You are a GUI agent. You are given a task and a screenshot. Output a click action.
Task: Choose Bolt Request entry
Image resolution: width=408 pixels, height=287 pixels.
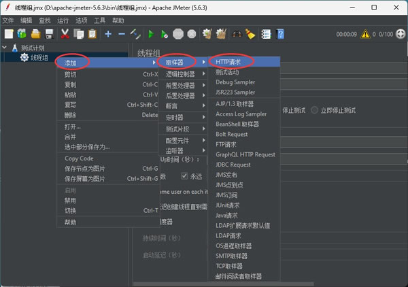pos(244,134)
